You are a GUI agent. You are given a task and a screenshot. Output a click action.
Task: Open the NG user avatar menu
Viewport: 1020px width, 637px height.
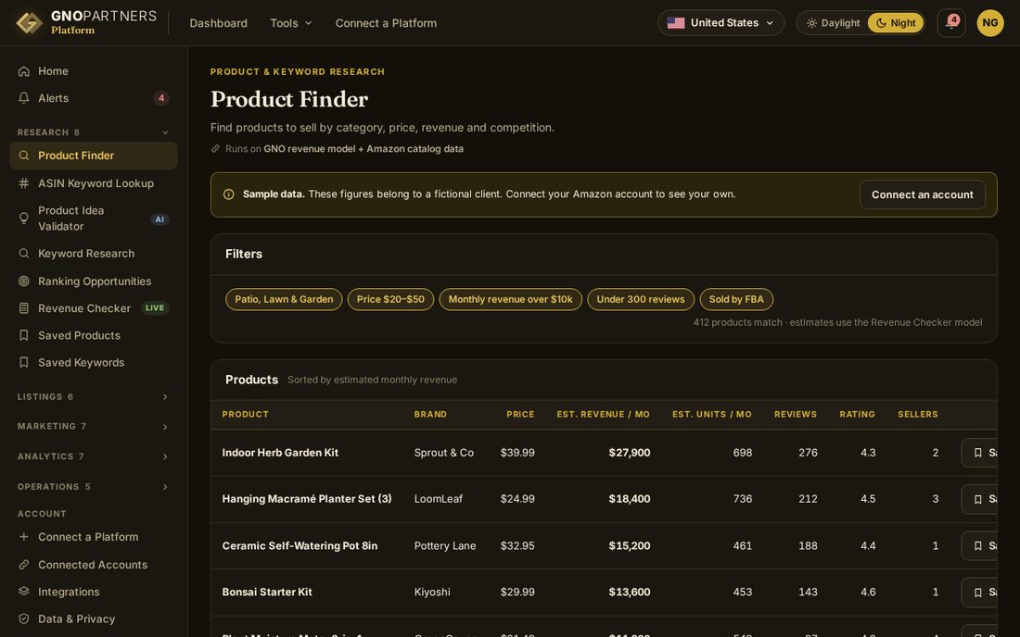point(989,23)
